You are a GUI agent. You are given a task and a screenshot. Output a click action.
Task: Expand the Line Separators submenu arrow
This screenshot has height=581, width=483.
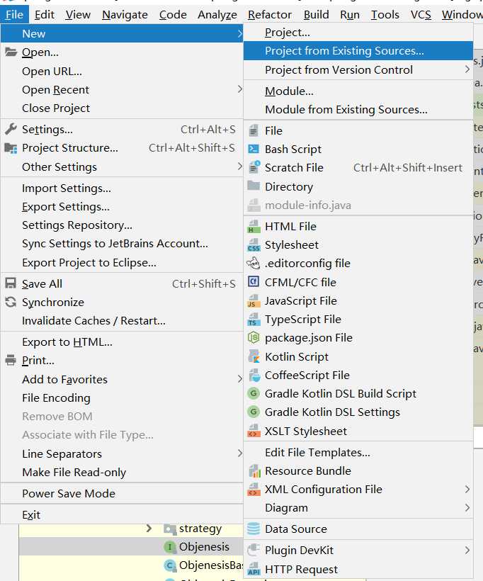tap(239, 453)
